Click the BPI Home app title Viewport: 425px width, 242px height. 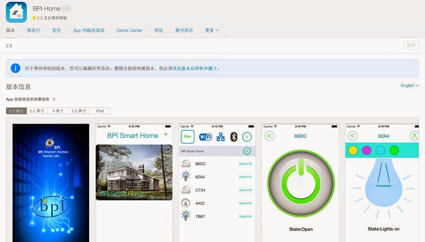(47, 9)
